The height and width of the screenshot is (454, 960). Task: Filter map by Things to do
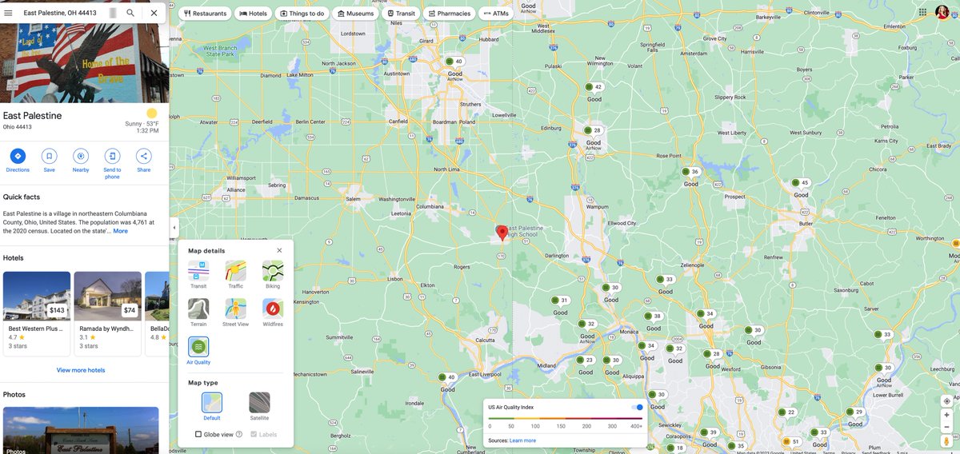[x=302, y=14]
